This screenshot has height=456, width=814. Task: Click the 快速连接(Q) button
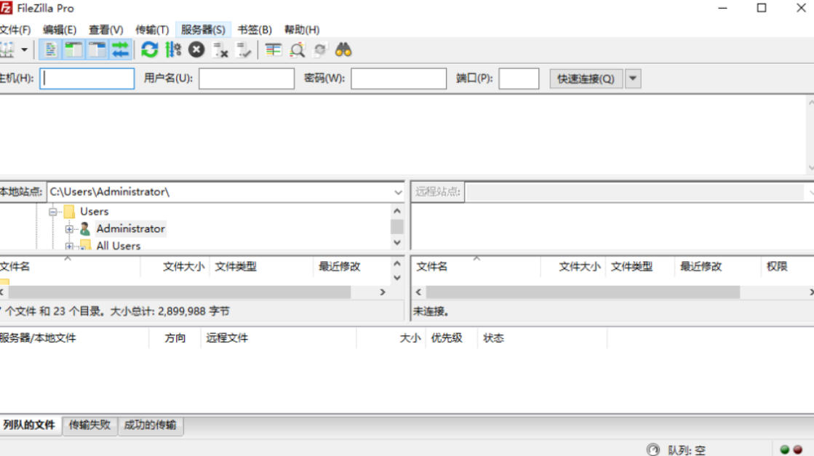(x=586, y=79)
